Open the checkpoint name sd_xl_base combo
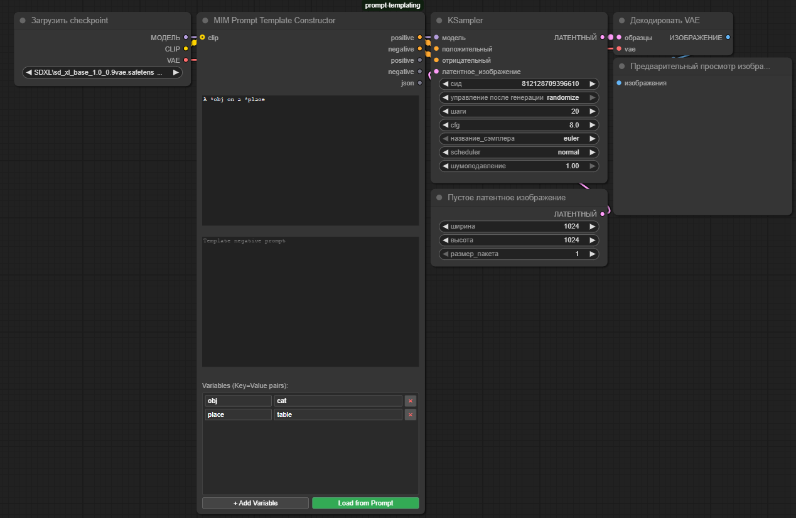 [102, 73]
